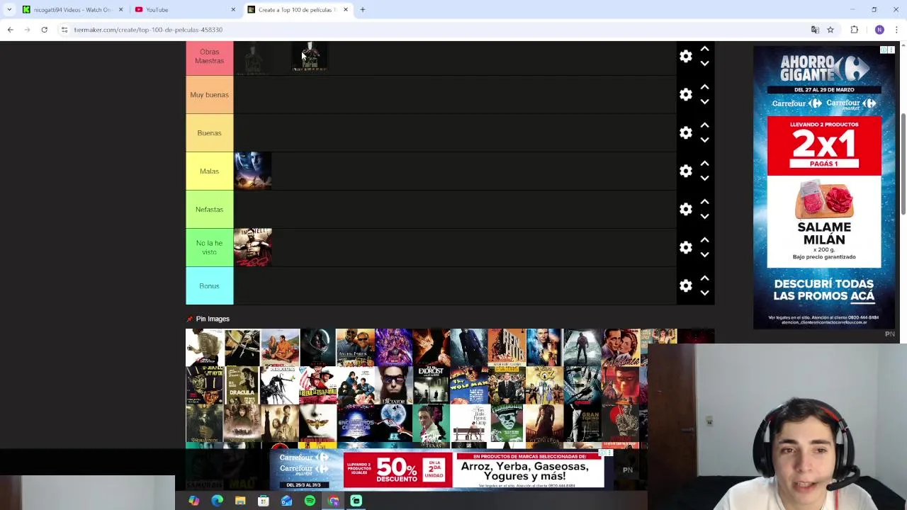Move Muy buenas row down with arrow

point(704,102)
